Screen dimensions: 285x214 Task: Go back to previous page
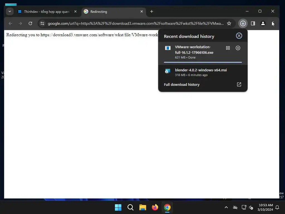pyautogui.click(x=10, y=23)
